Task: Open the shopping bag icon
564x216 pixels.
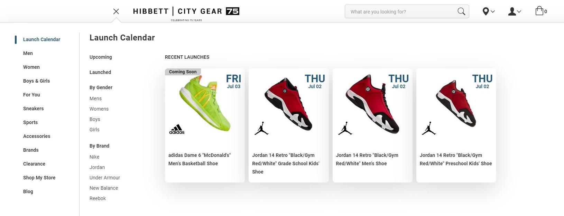Action: click(539, 11)
